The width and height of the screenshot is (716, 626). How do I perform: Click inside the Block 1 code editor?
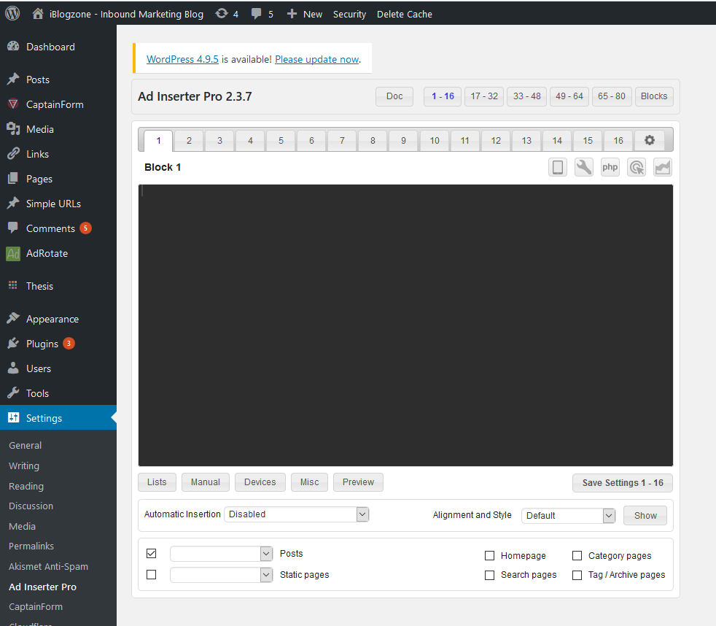[405, 325]
